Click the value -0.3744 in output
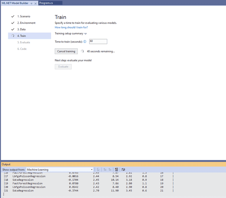The height and width of the screenshot is (198, 226). click(73, 191)
